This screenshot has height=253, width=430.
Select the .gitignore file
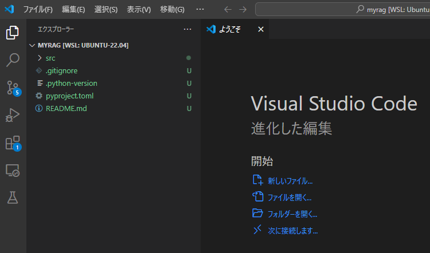pos(114,70)
